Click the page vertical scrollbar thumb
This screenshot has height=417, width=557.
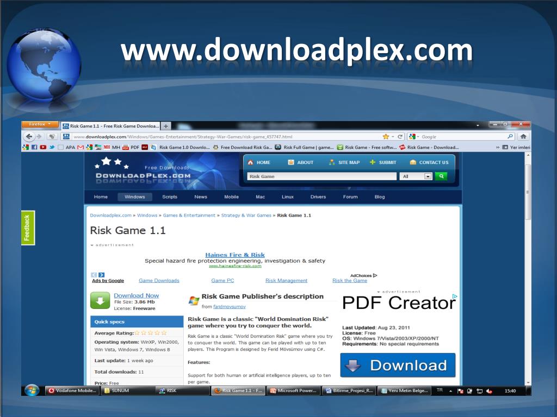[528, 192]
